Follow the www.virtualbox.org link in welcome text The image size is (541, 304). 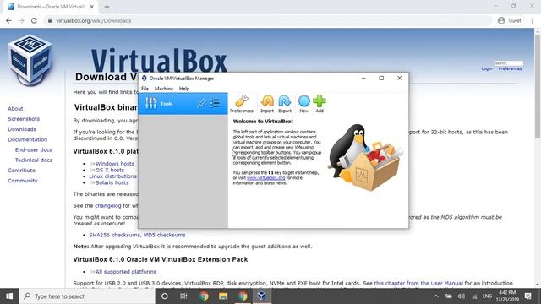pos(266,178)
